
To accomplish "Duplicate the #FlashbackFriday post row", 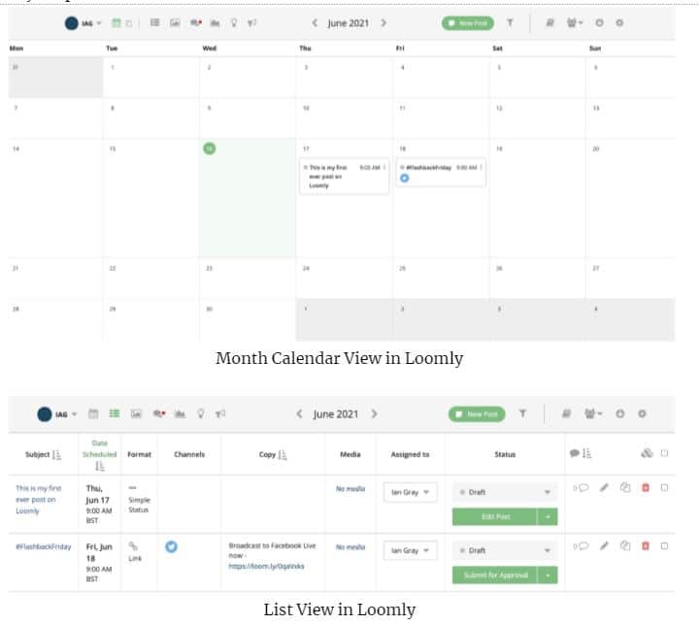I will (x=625, y=545).
